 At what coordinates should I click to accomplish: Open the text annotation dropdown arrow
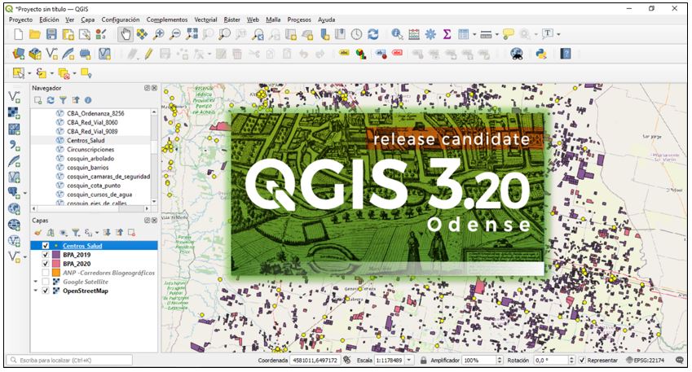pos(558,34)
